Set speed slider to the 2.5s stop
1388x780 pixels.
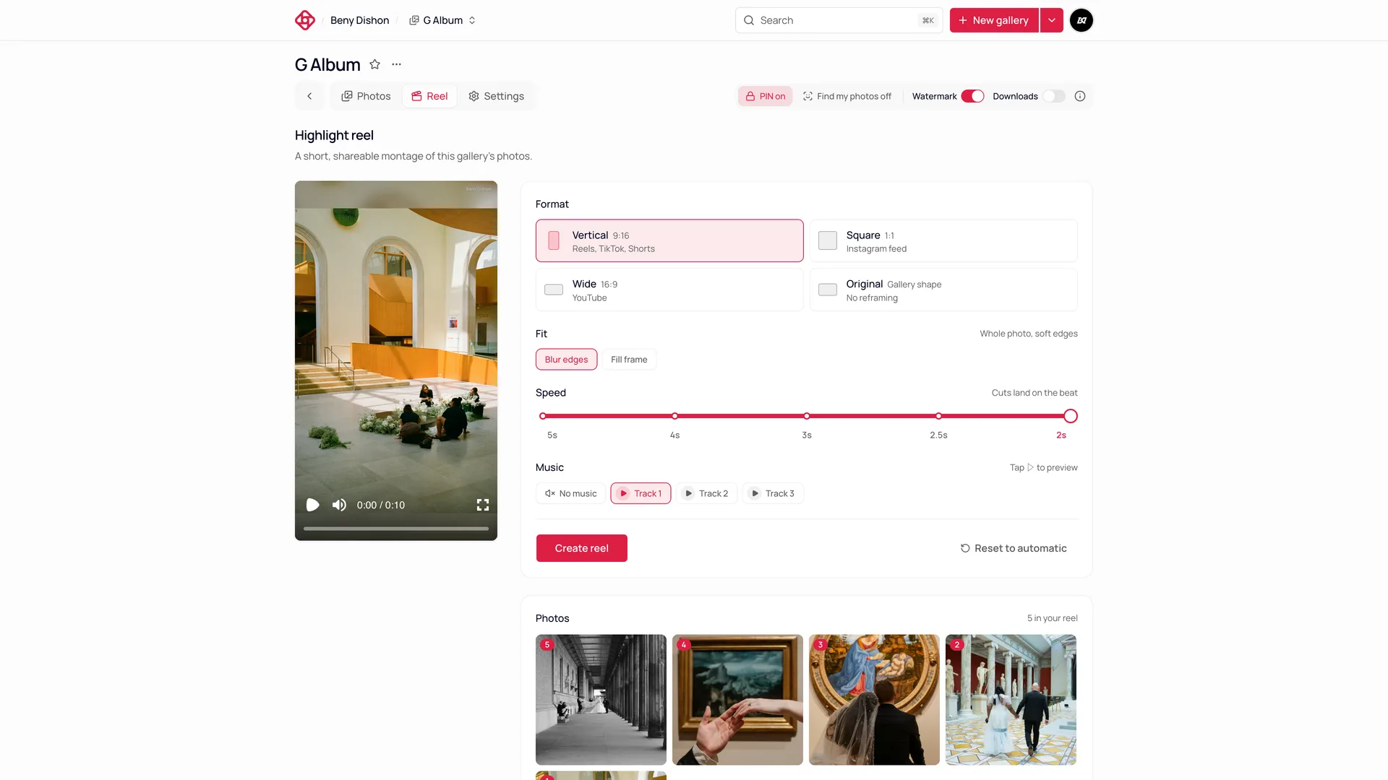coord(938,416)
